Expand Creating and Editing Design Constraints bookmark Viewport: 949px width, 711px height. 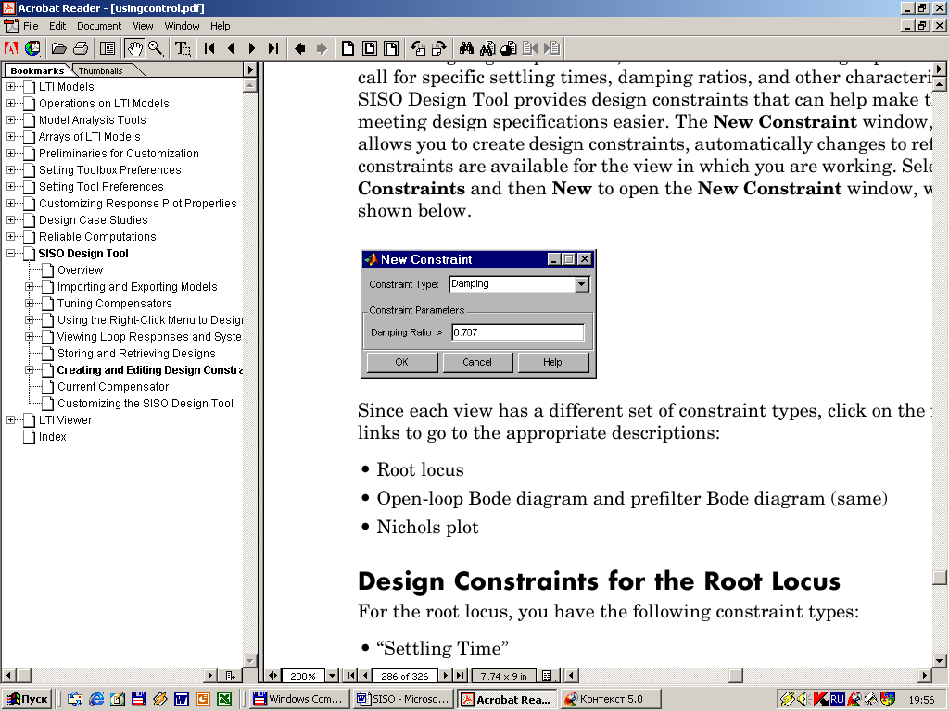pyautogui.click(x=29, y=370)
